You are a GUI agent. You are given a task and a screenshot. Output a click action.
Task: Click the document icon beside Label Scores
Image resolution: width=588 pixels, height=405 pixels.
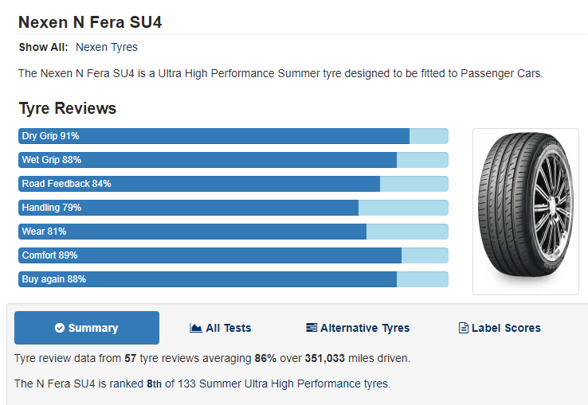coord(464,328)
